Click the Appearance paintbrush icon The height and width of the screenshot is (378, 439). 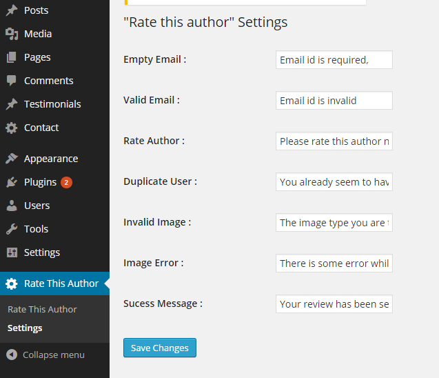pyautogui.click(x=12, y=159)
